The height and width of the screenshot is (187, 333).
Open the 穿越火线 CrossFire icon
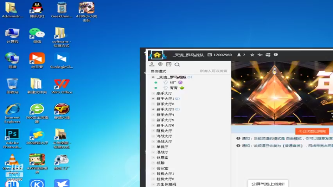click(x=62, y=111)
